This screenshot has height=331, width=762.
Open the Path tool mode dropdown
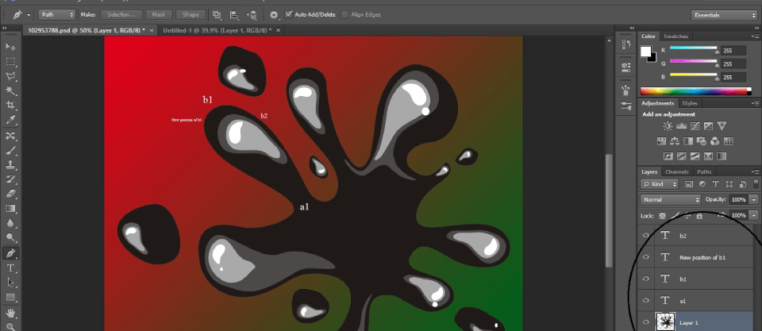tap(57, 14)
